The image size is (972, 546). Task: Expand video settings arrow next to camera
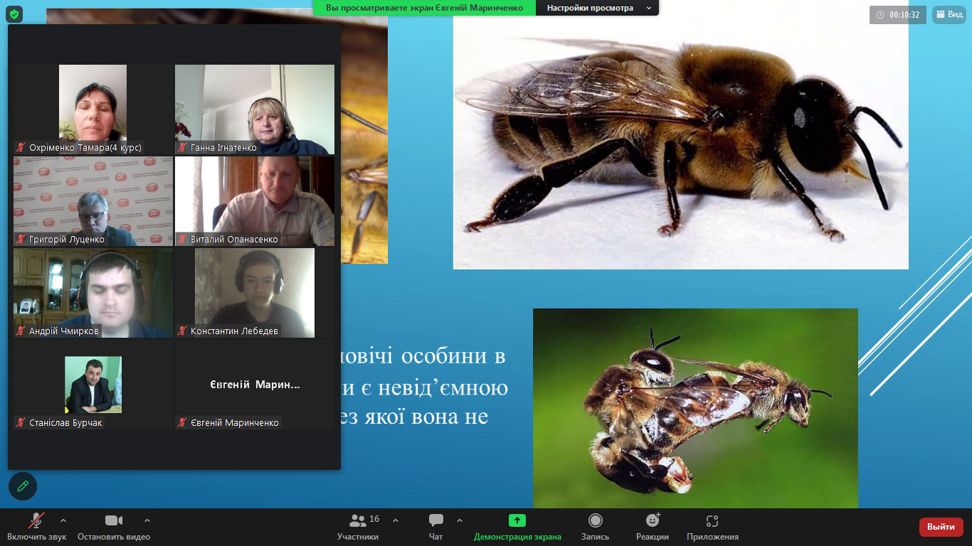tap(147, 520)
